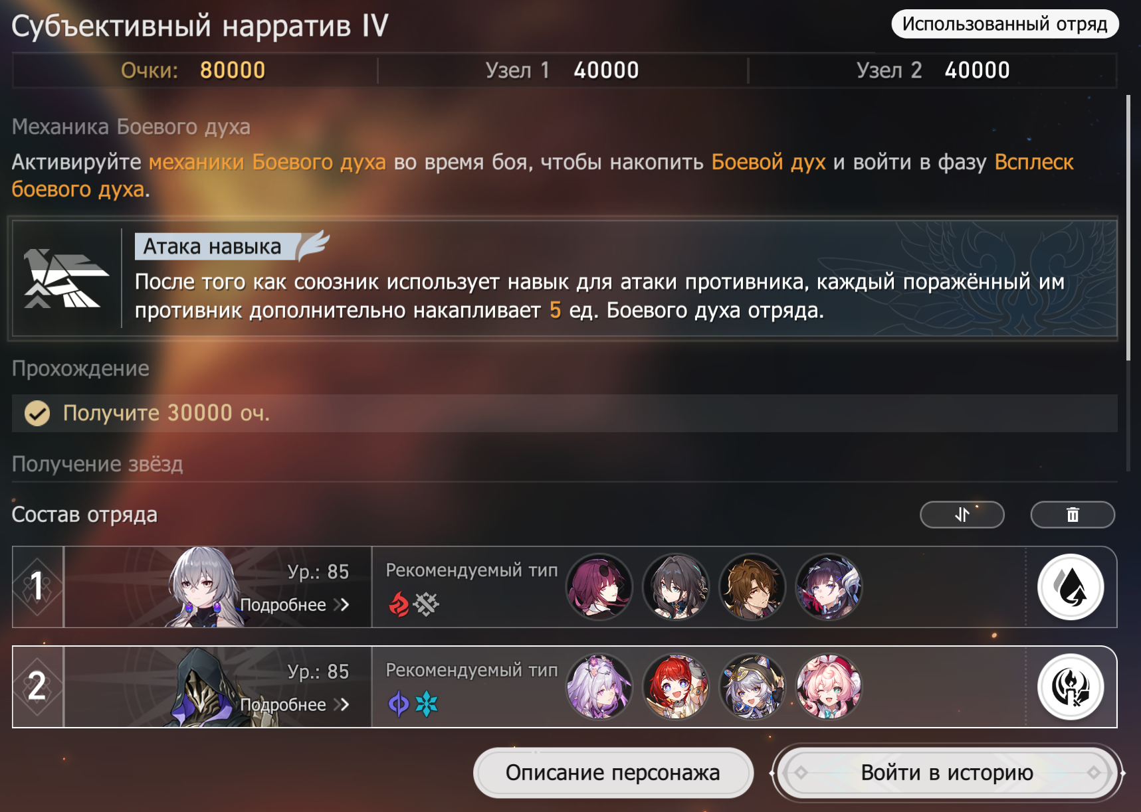Click the grey cross element icon beside fire

point(426,604)
